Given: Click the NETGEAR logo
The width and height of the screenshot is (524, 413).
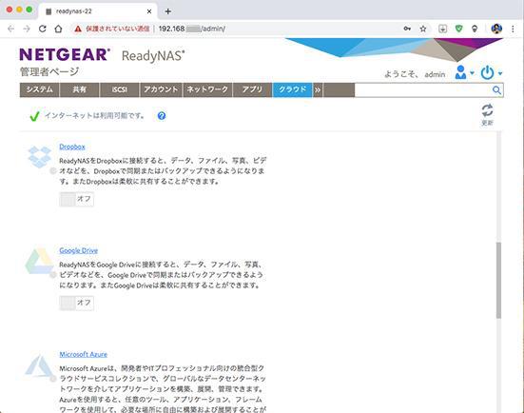Looking at the screenshot, I should tap(65, 54).
